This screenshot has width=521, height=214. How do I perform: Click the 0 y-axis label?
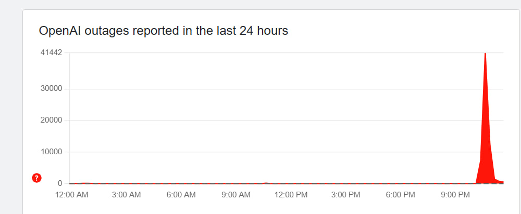click(x=60, y=183)
